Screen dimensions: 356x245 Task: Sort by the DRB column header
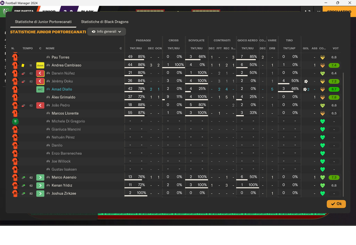tap(272, 48)
